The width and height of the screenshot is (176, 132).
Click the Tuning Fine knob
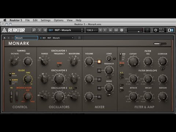point(28,62)
